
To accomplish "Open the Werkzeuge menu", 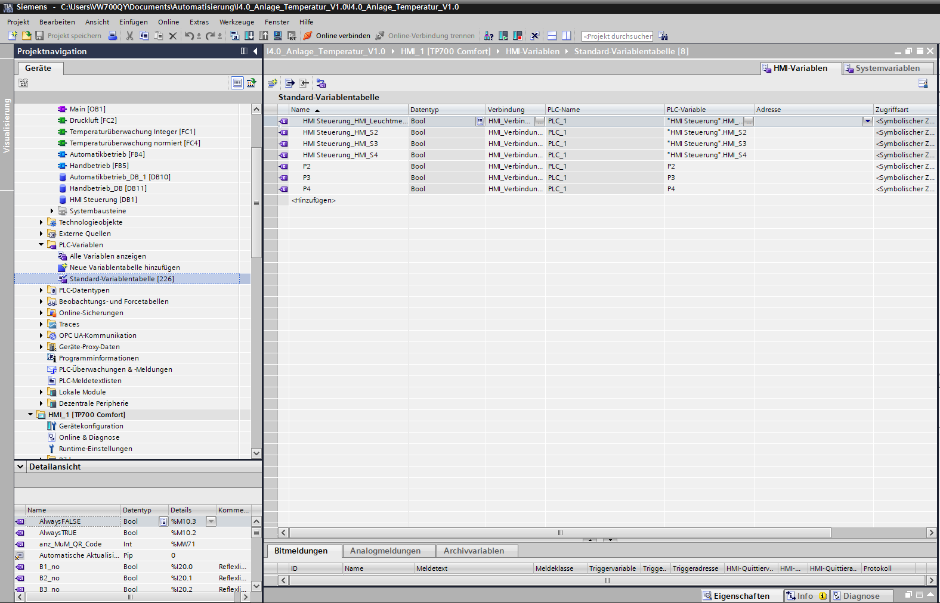I will tap(236, 22).
